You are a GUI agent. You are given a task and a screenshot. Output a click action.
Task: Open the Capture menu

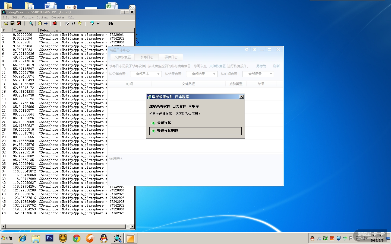(28, 17)
